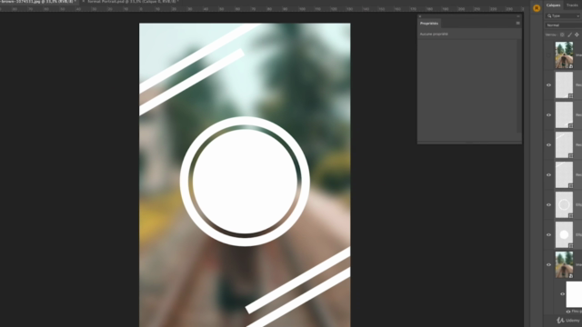
Task: Activate the Format Portrait.psd document tab
Action: [x=131, y=2]
